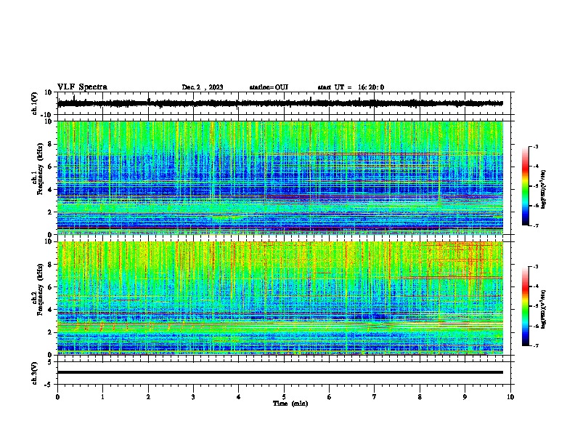This screenshot has height=445, width=575.
Task: Click time axis tick label "7"
Action: click(x=375, y=397)
